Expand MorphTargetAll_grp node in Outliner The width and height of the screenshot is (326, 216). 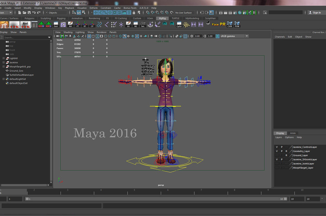[x=4, y=67]
